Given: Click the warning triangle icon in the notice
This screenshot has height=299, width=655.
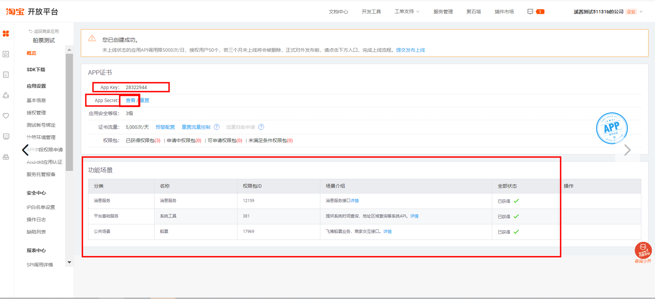Looking at the screenshot, I should point(92,38).
